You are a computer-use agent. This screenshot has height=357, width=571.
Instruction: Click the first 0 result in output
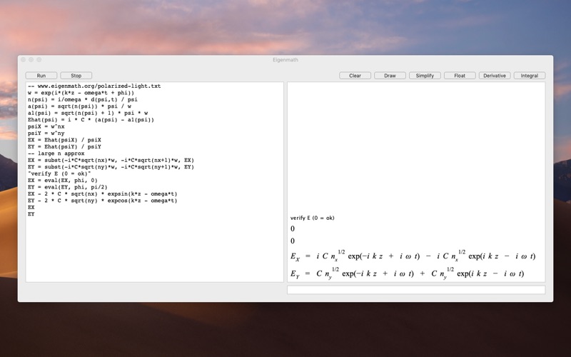click(x=293, y=228)
